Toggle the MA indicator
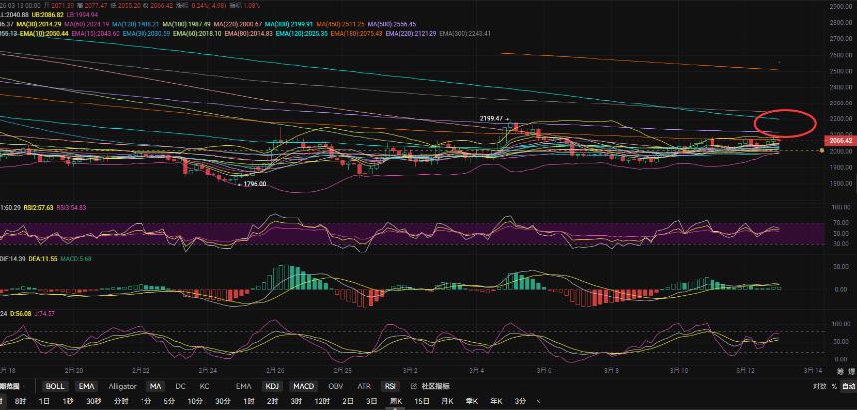Viewport: 857px width, 410px height. [x=156, y=386]
